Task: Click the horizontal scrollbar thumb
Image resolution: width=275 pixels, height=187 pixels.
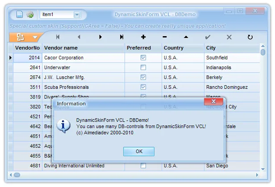Action: click(x=17, y=175)
